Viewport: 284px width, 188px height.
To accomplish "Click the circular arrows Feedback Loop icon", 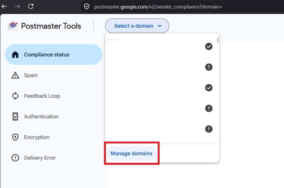I will [x=15, y=96].
